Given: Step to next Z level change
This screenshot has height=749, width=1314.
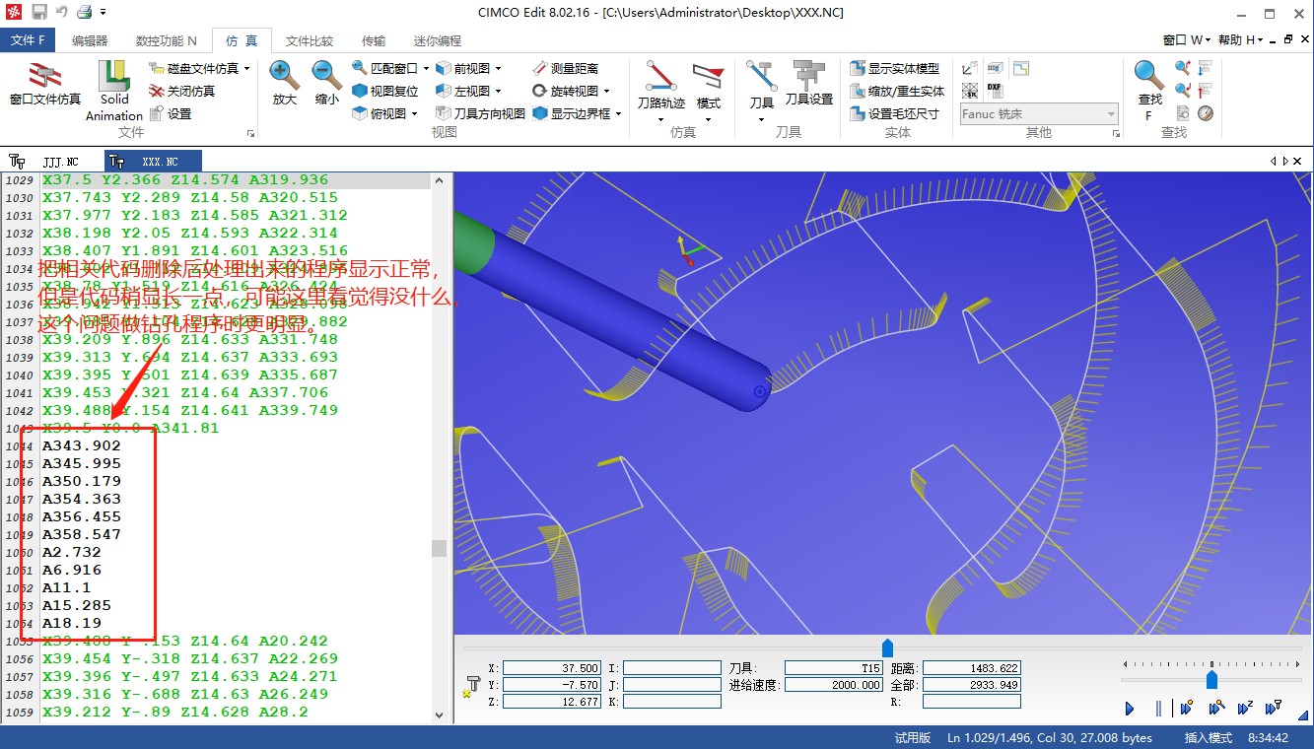Looking at the screenshot, I should click(x=1244, y=708).
